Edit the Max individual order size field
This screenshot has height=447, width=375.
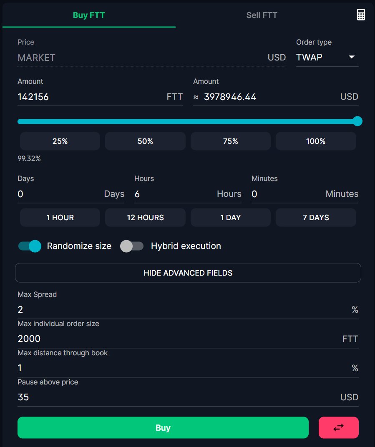click(188, 339)
